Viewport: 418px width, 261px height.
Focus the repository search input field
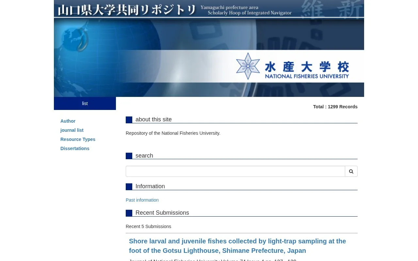(x=235, y=171)
